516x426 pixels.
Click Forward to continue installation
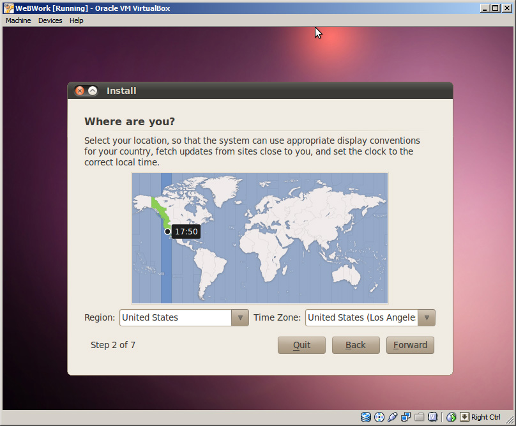pyautogui.click(x=410, y=345)
